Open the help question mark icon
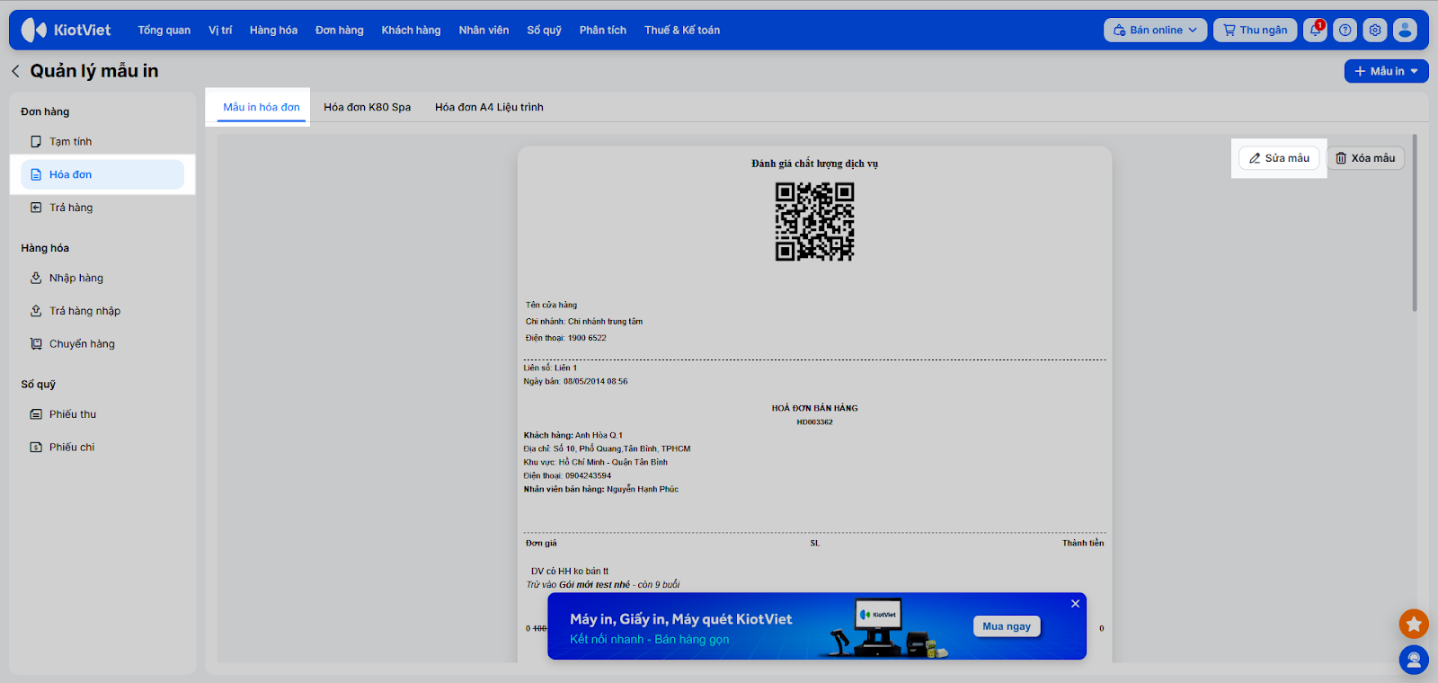Viewport: 1438px width, 683px height. point(1345,30)
